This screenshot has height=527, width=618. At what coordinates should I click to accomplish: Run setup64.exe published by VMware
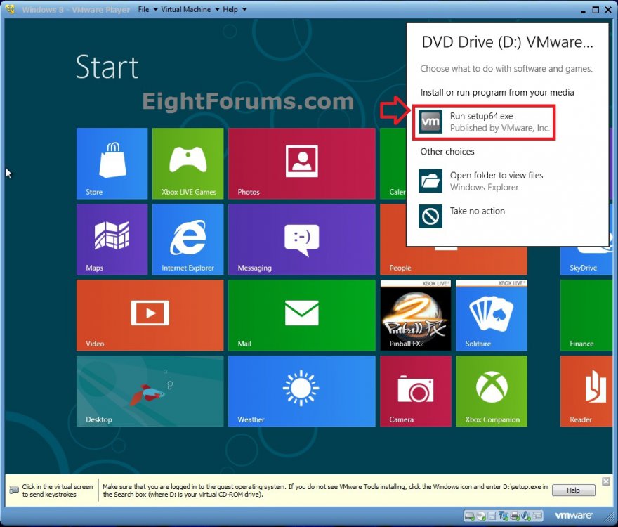coord(484,122)
